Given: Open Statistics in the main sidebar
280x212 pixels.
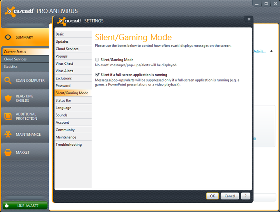Looking at the screenshot, I should tap(25, 66).
